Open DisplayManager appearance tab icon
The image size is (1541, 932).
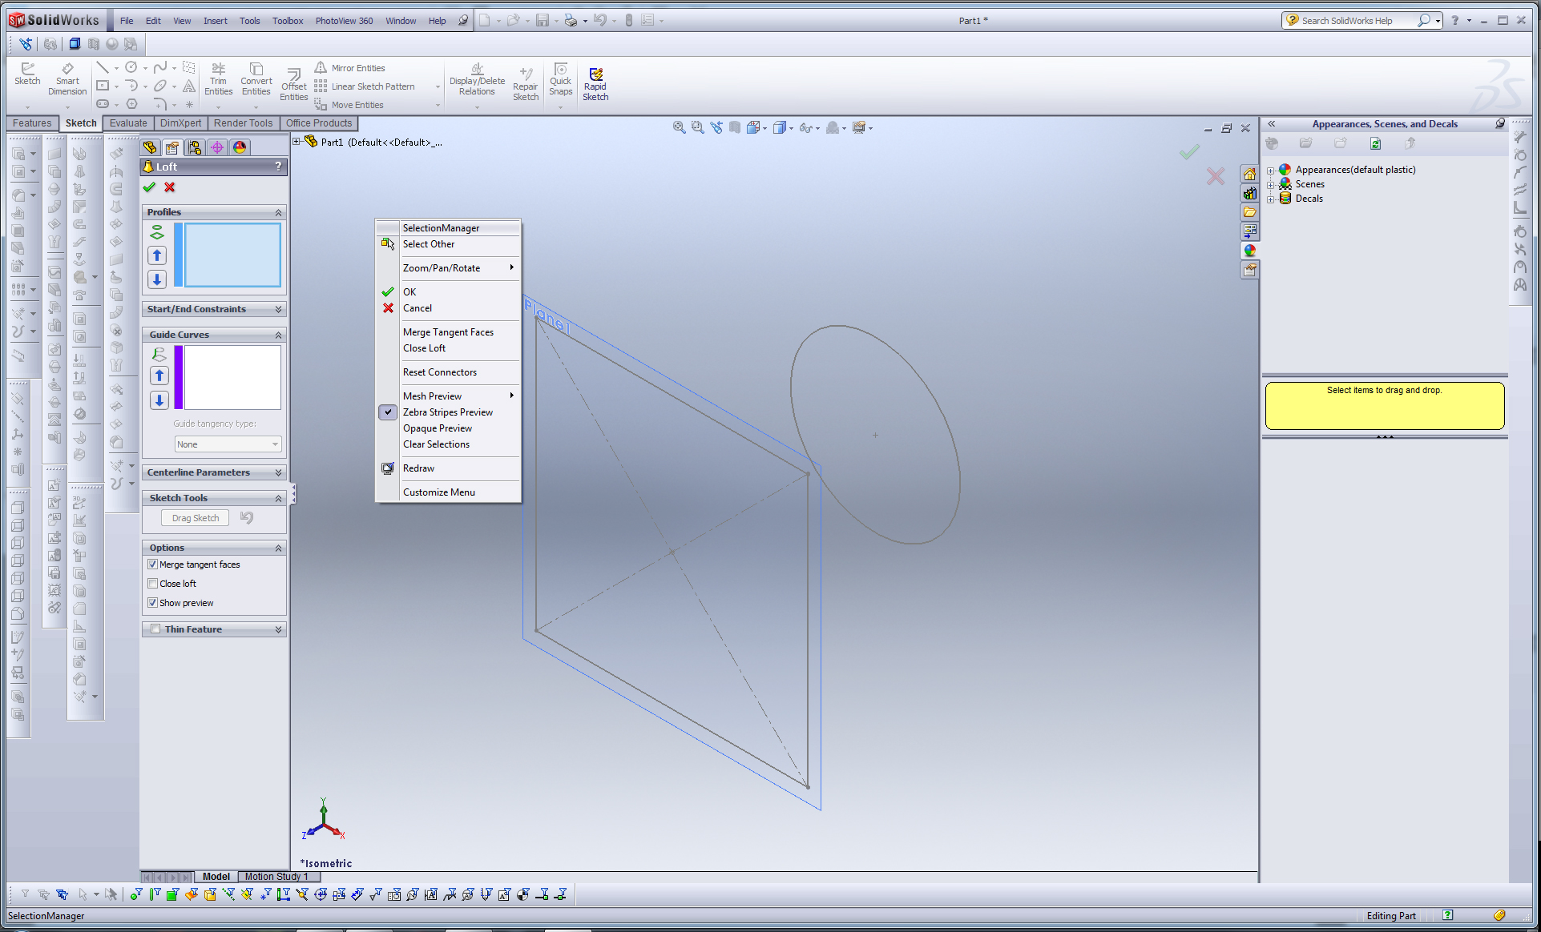[240, 147]
